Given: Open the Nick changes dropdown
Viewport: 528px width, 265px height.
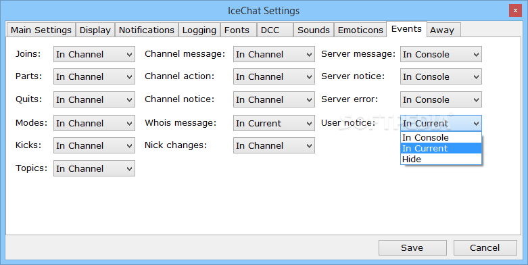Looking at the screenshot, I should point(274,145).
